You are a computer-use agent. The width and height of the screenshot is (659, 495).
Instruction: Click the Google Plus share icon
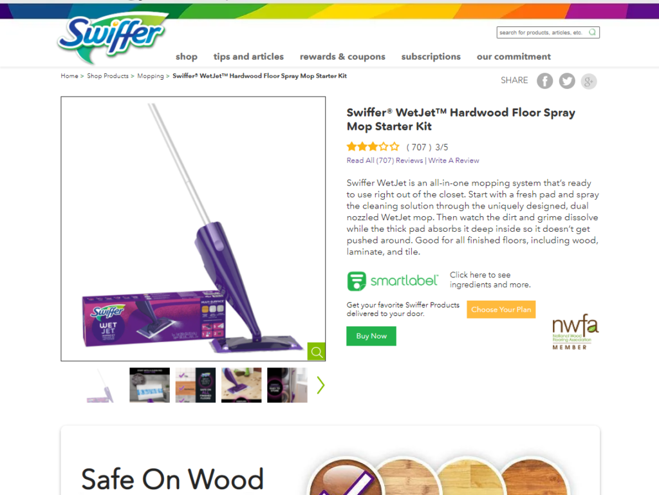pos(589,81)
